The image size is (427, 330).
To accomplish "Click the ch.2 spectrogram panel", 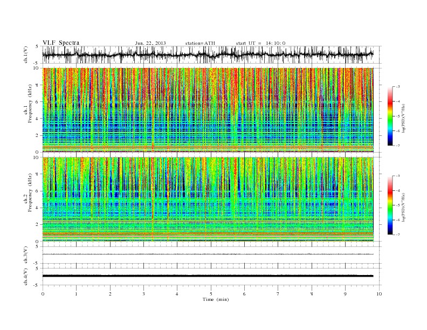I will 208,200.
